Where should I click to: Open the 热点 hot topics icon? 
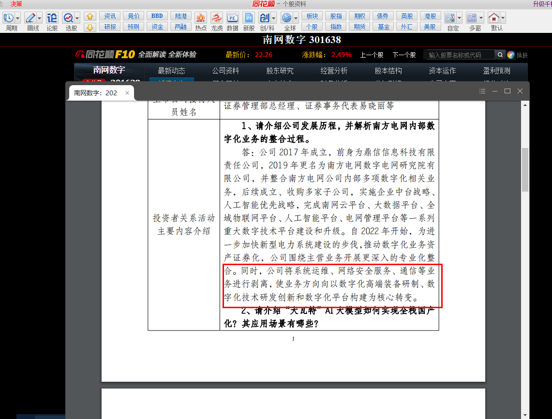[x=201, y=18]
